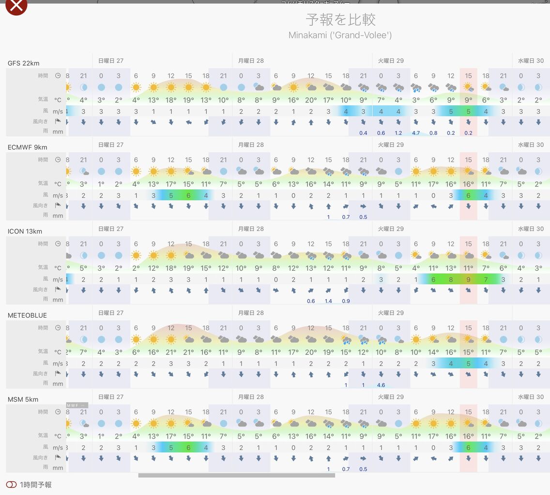
Task: Click GFS rain value 1.2 on Tuesday
Action: point(398,133)
